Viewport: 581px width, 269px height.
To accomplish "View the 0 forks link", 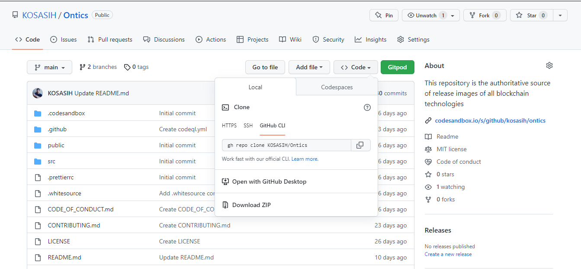I will 440,199.
